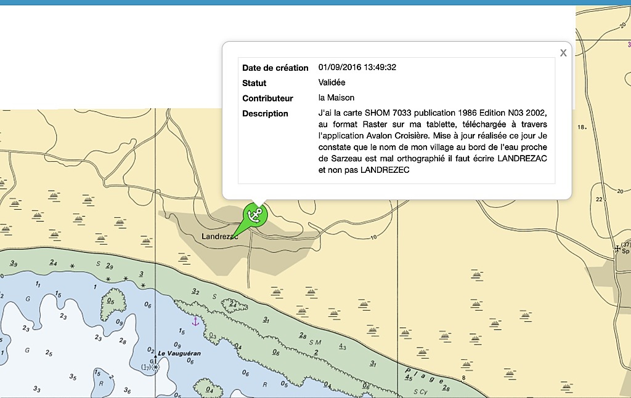This screenshot has height=398, width=631.
Task: Select the Description field label
Action: [265, 114]
